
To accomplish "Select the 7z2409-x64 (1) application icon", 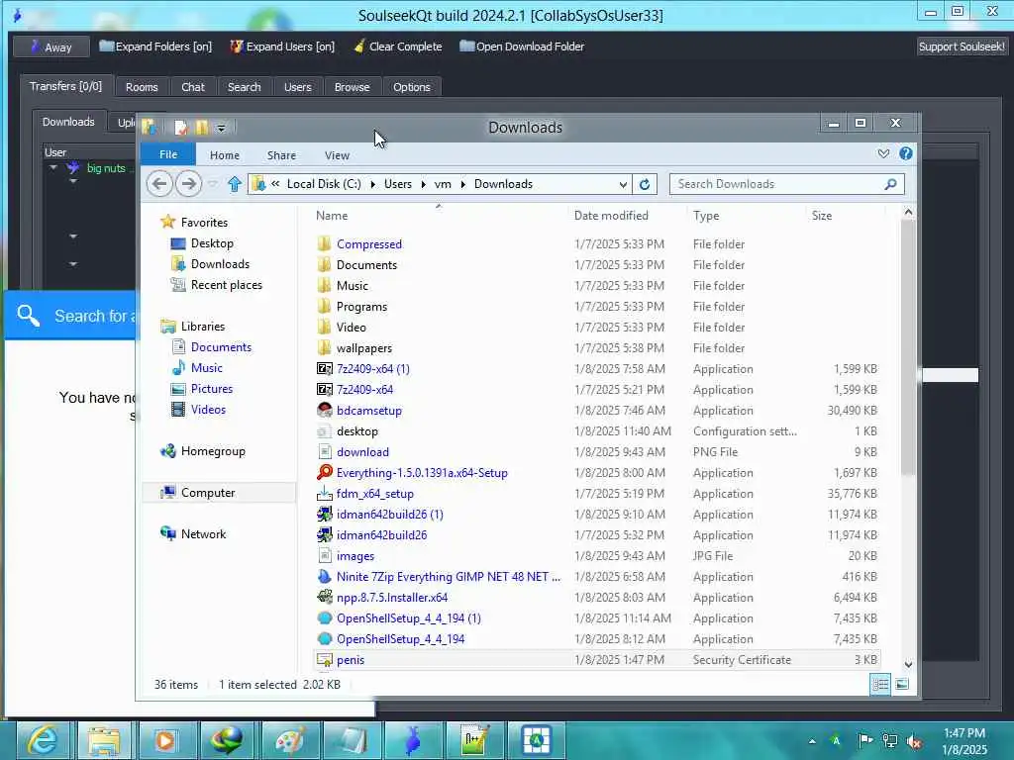I will [x=324, y=368].
